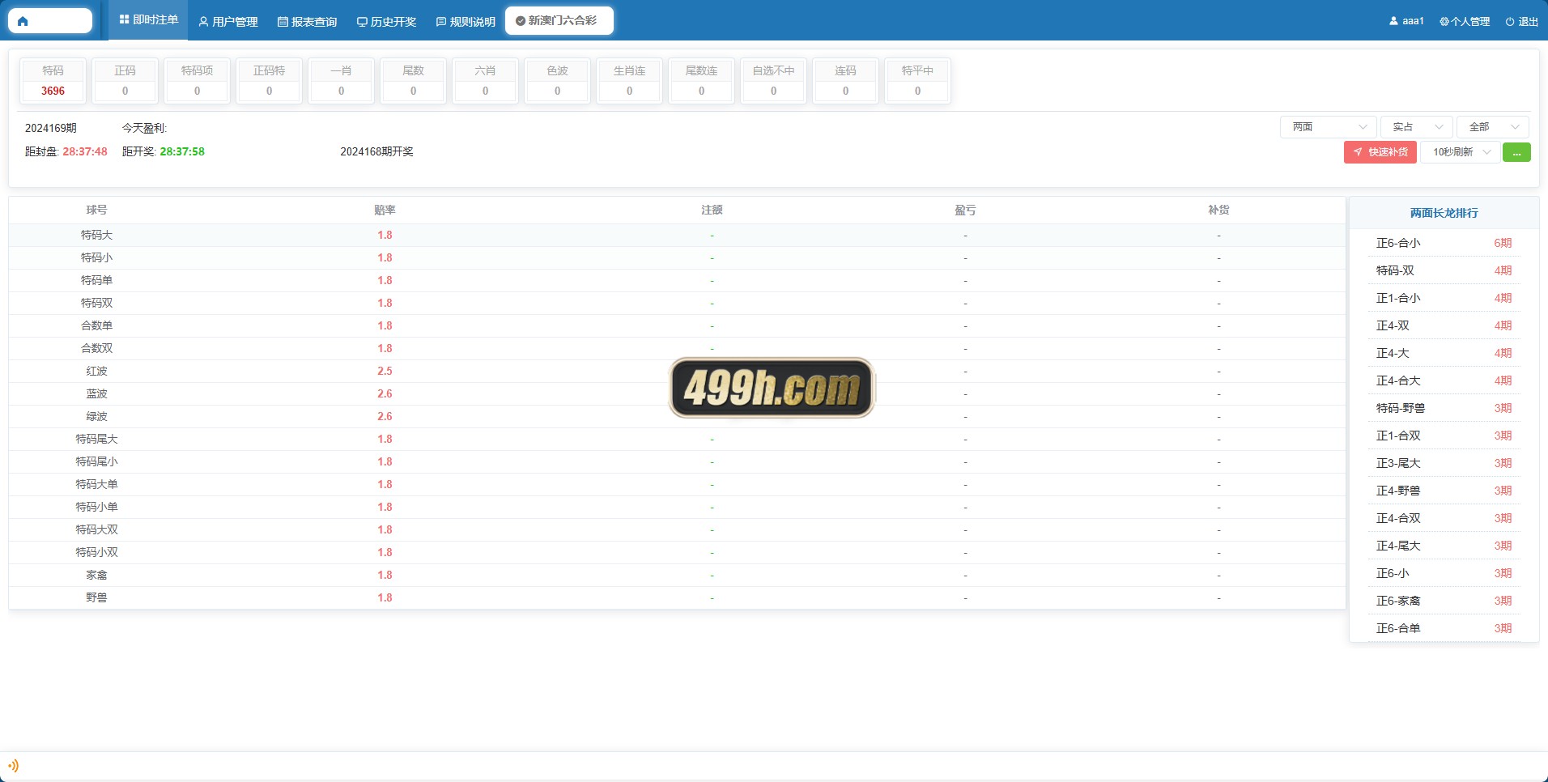Click the 特码大单 row label

click(x=96, y=484)
